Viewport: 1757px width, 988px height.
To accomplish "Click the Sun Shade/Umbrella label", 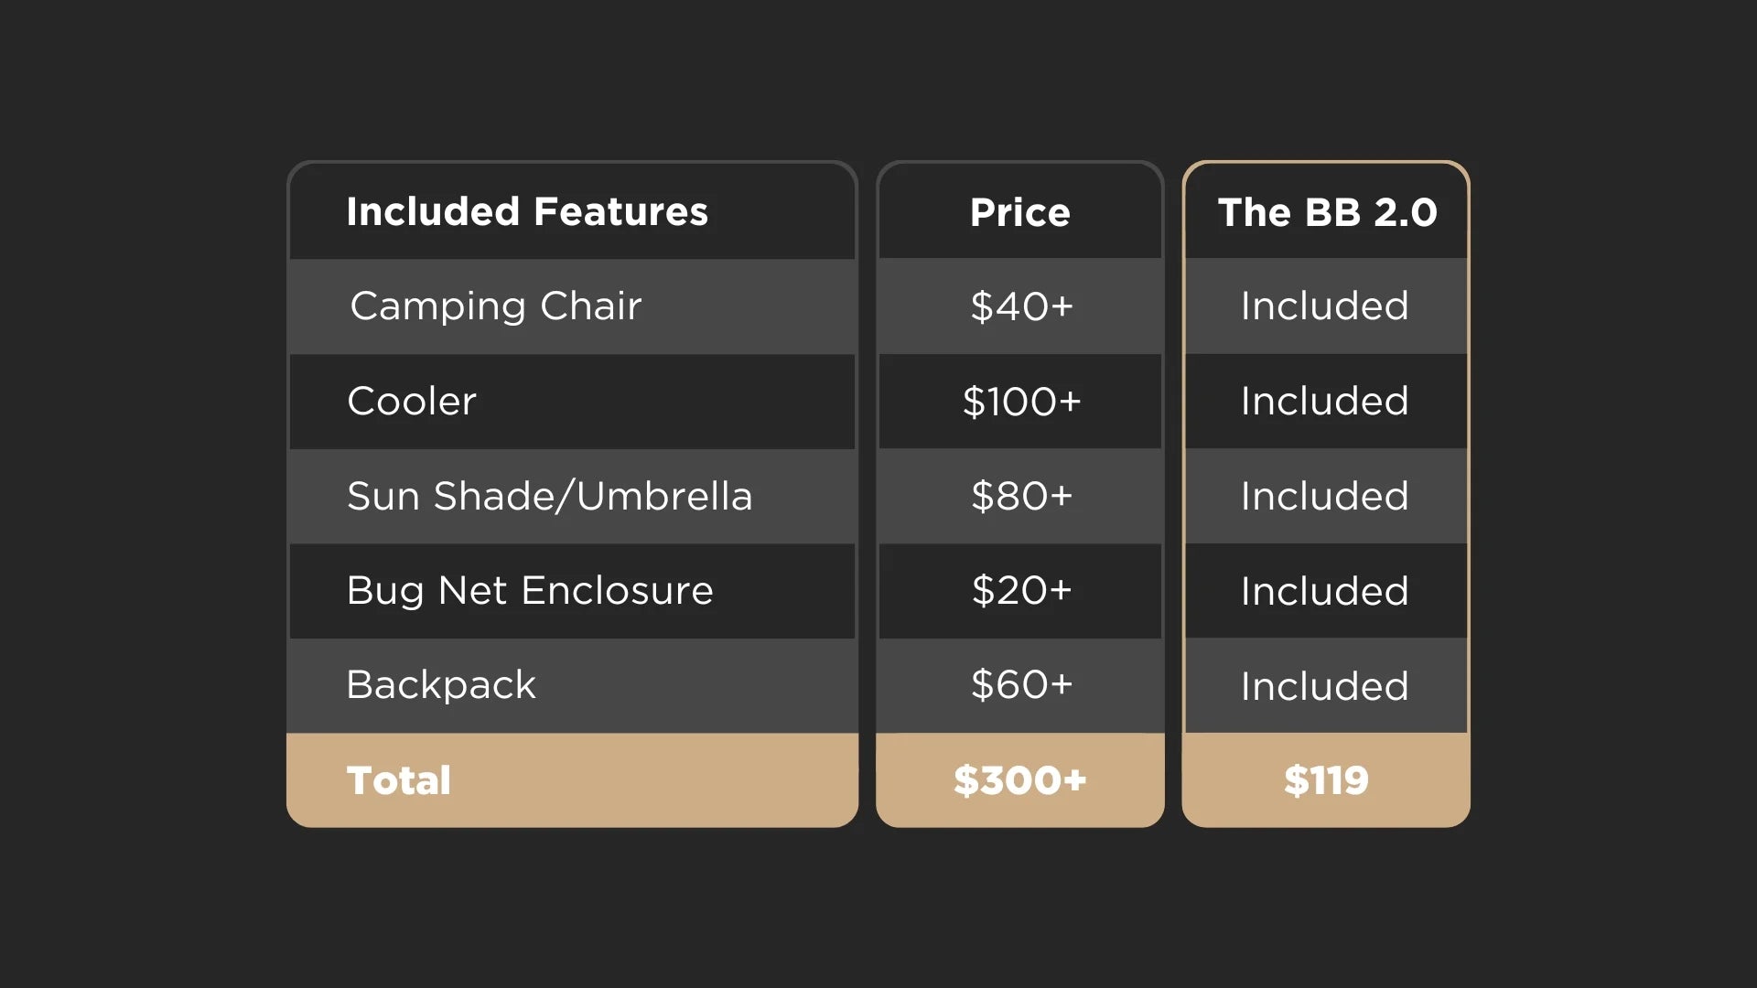I will pos(549,497).
